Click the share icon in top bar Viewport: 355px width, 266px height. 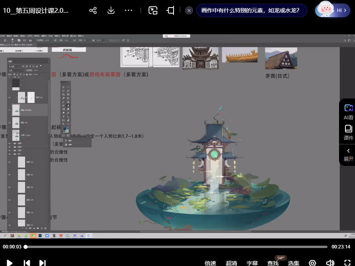(93, 10)
